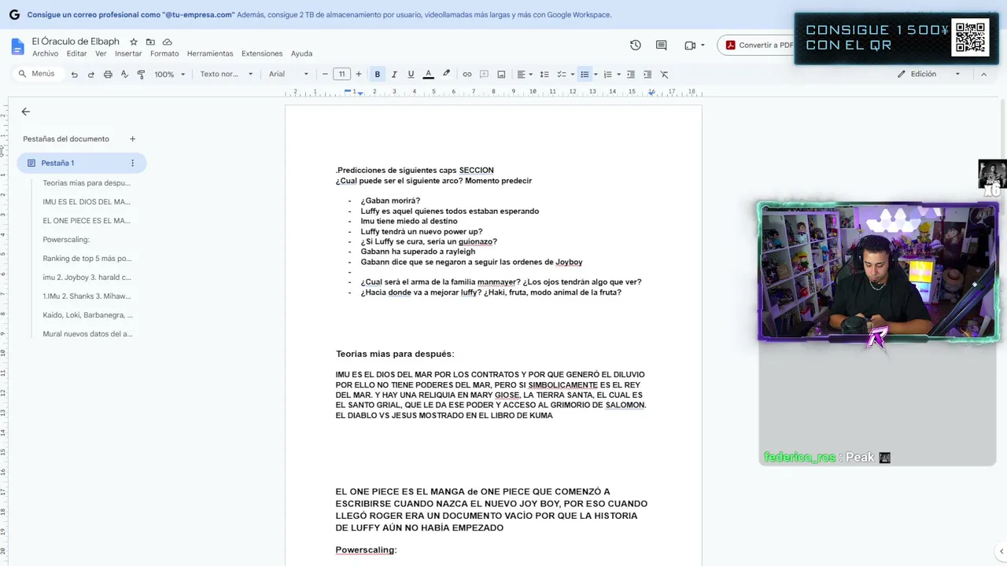Open the video call options arrow

[703, 46]
